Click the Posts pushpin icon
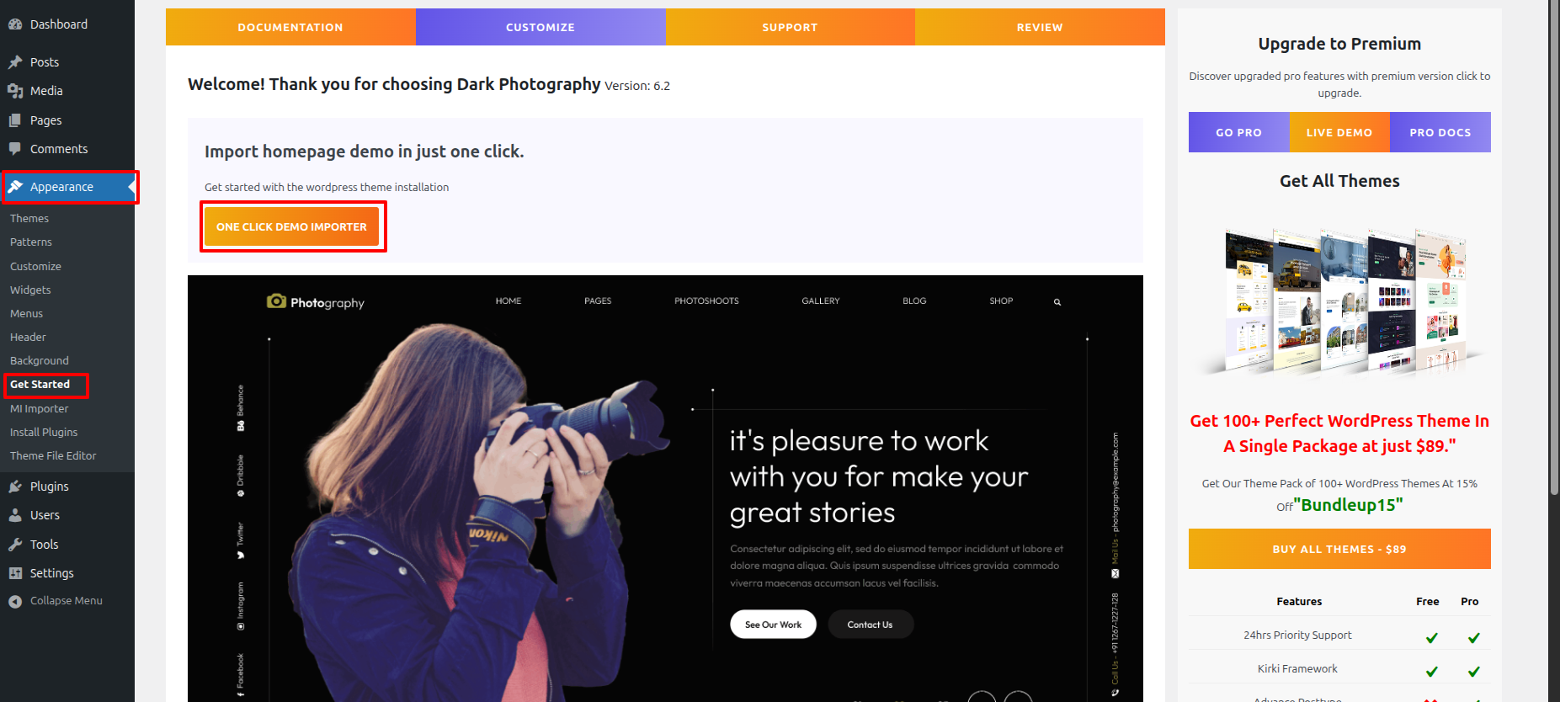 pyautogui.click(x=15, y=62)
